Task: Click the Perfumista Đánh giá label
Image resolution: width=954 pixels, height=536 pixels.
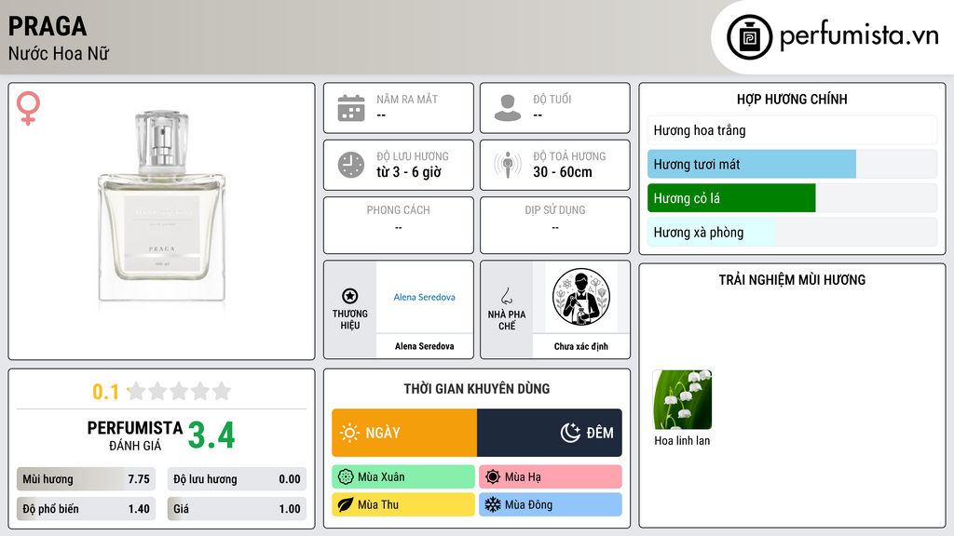Action: click(135, 435)
